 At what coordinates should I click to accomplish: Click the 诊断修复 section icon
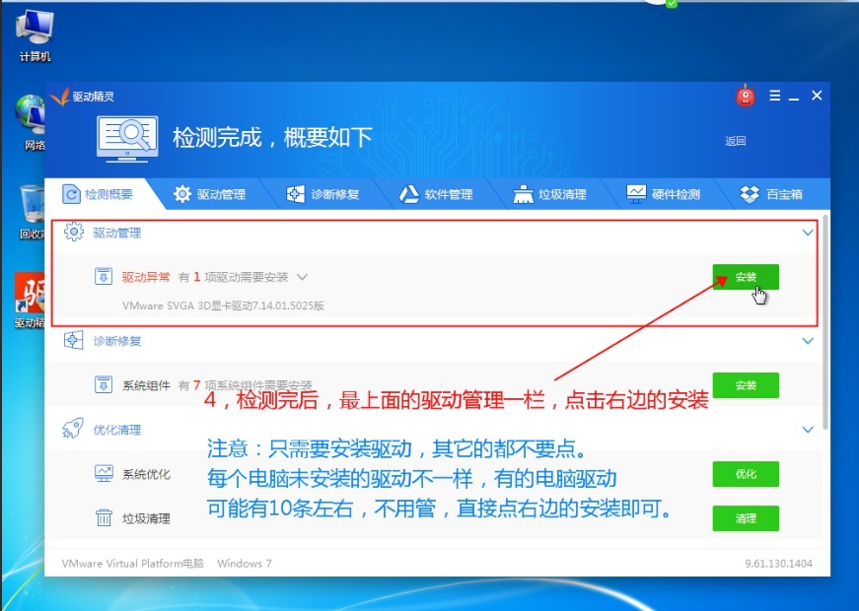pyautogui.click(x=73, y=340)
